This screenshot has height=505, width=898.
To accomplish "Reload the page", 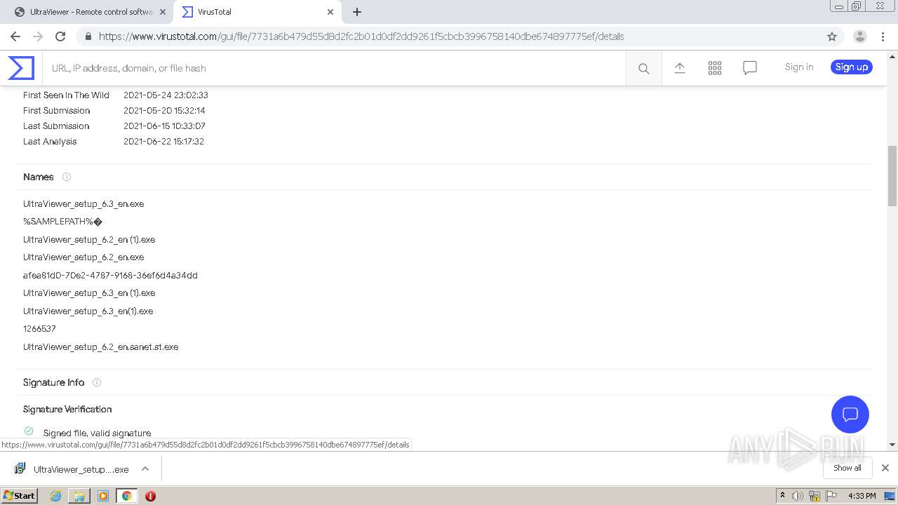I will tap(60, 36).
